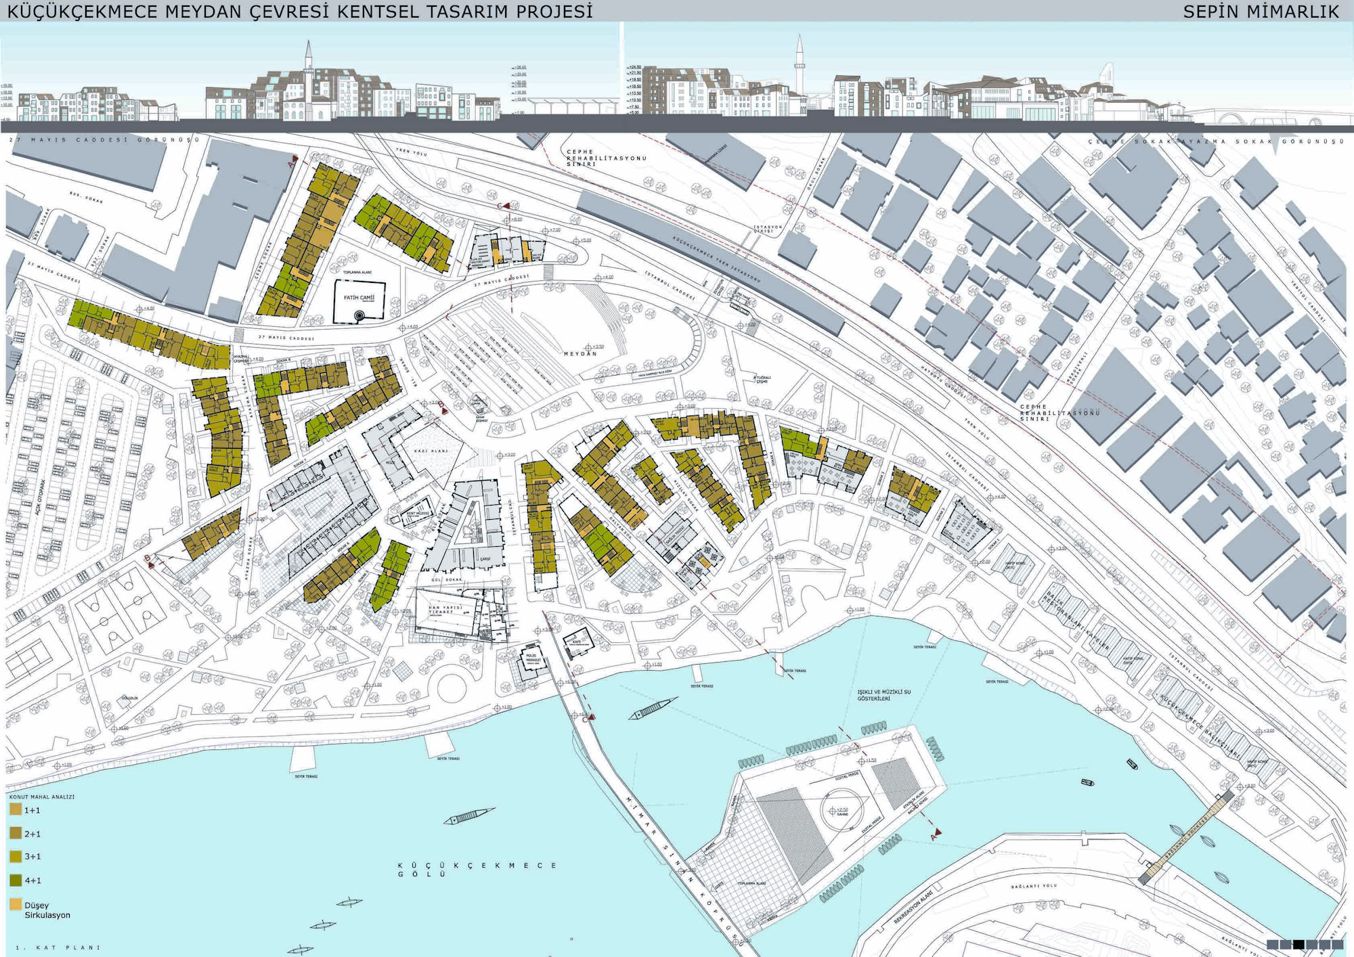
Task: Click the SEPİN MİMARLIK title text
Action: (x=1261, y=11)
